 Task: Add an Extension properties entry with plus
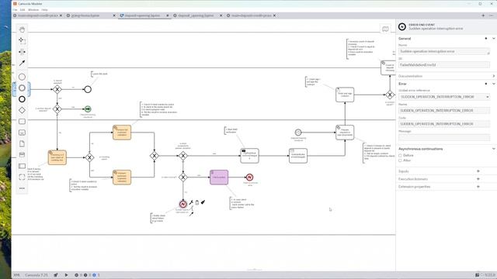pos(478,187)
